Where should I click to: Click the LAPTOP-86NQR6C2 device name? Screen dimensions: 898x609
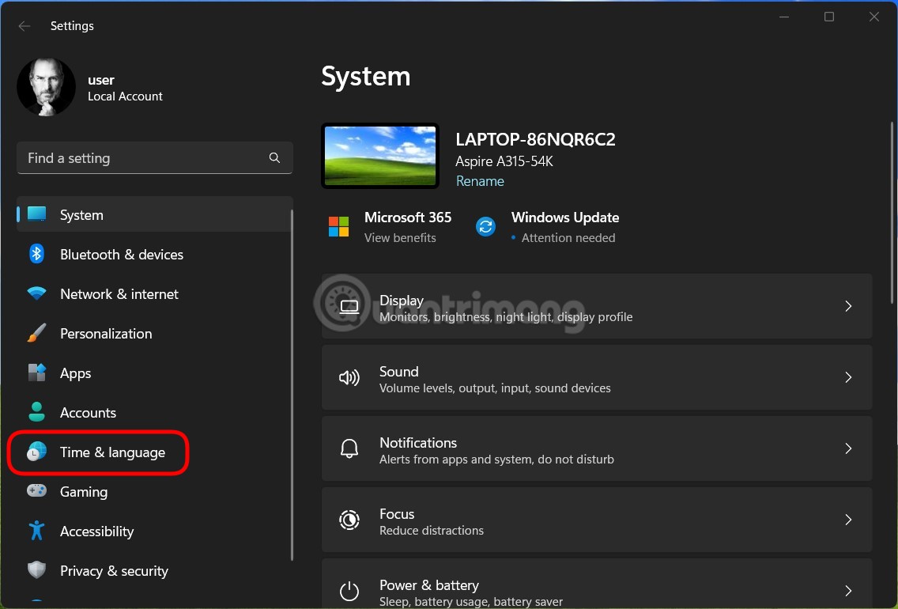pyautogui.click(x=535, y=139)
